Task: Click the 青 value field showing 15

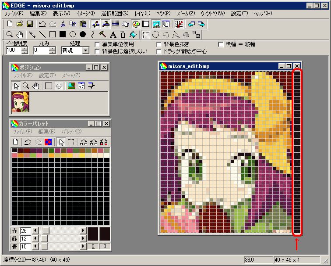Action: pos(25,246)
